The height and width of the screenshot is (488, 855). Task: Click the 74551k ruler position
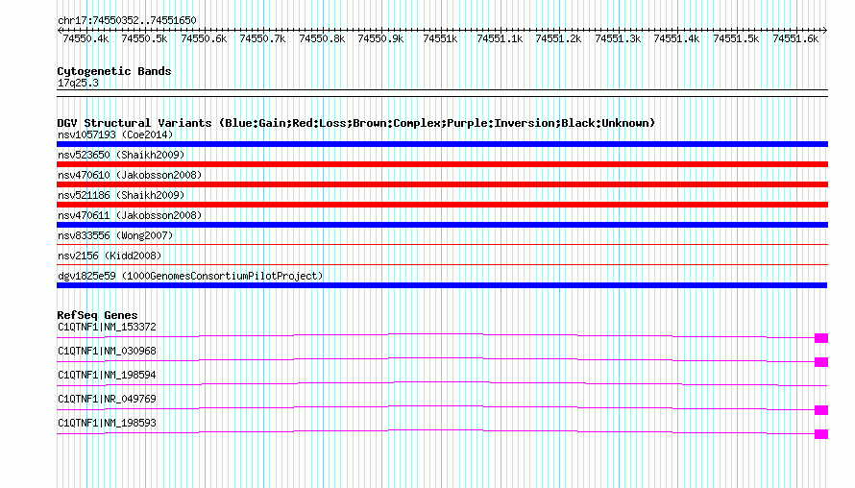point(441,38)
